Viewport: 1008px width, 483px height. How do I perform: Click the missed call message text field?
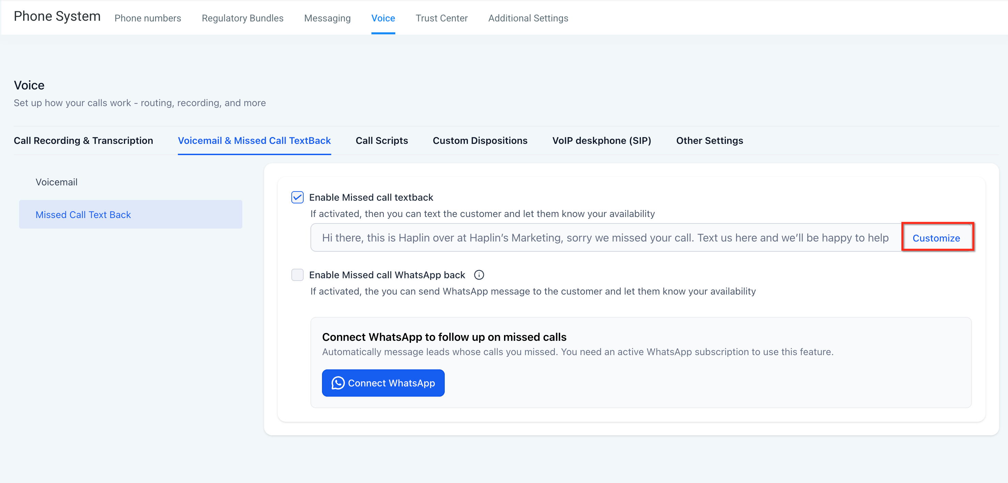pos(605,238)
